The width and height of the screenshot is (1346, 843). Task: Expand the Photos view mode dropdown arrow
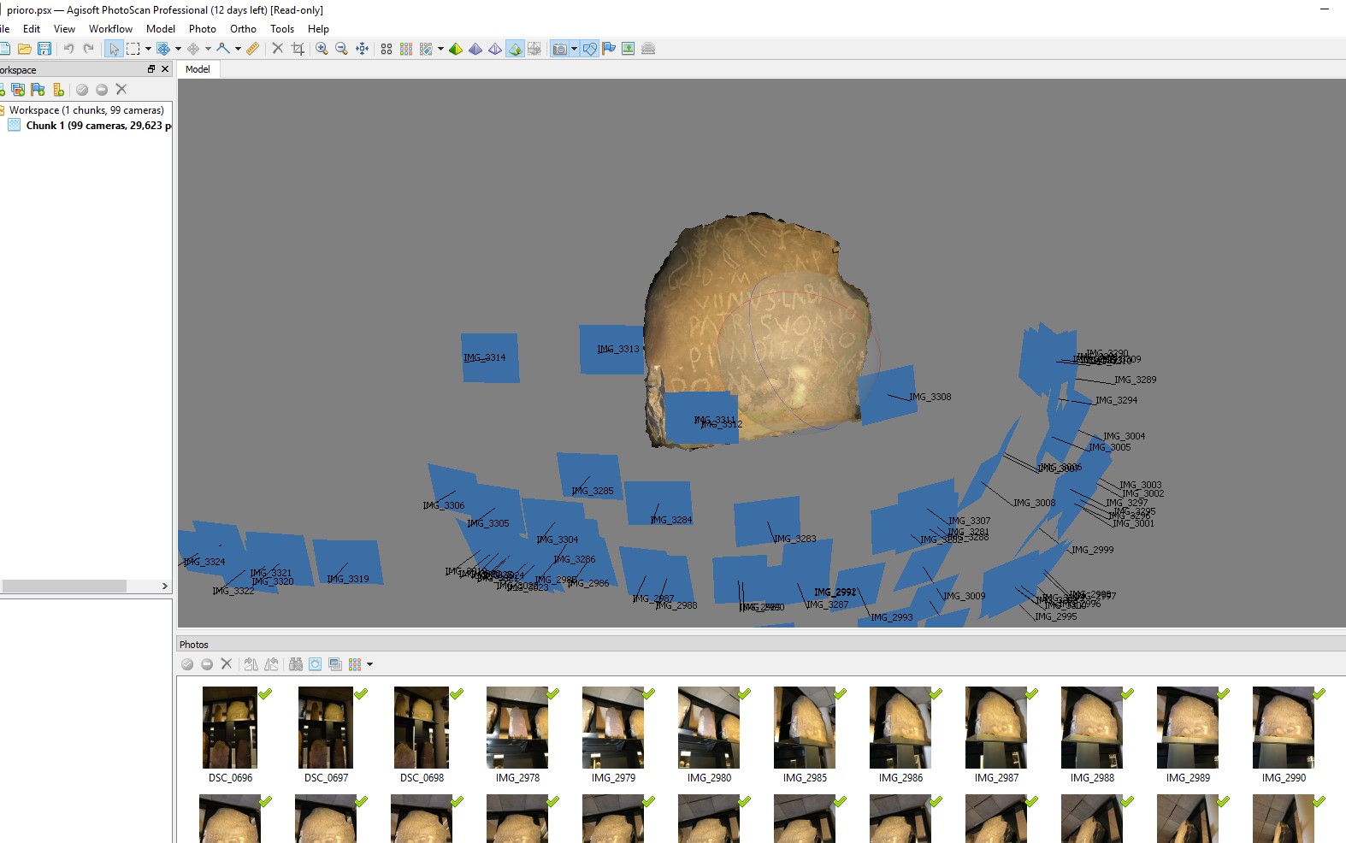tap(369, 664)
